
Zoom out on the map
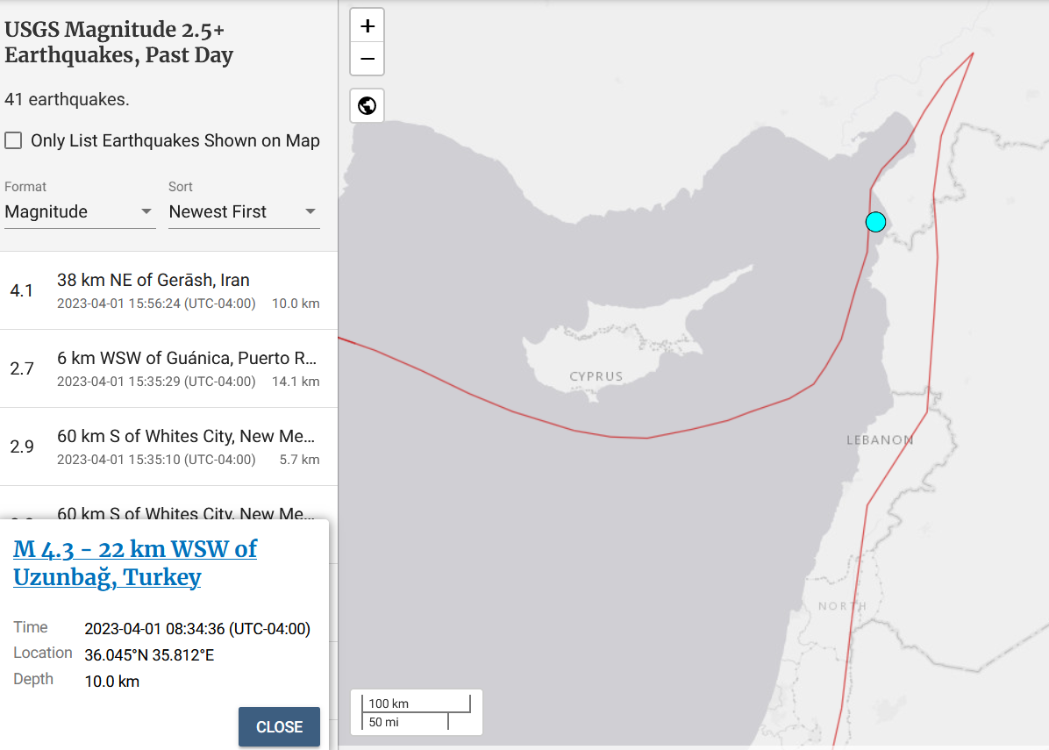coord(367,59)
